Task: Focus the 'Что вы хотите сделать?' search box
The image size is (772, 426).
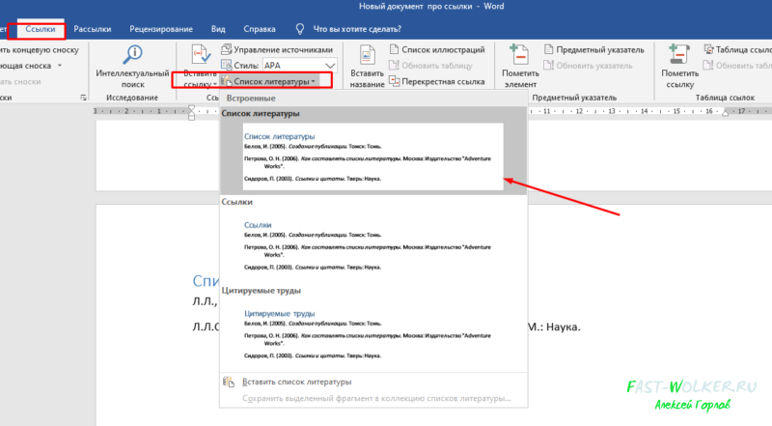Action: pos(357,29)
